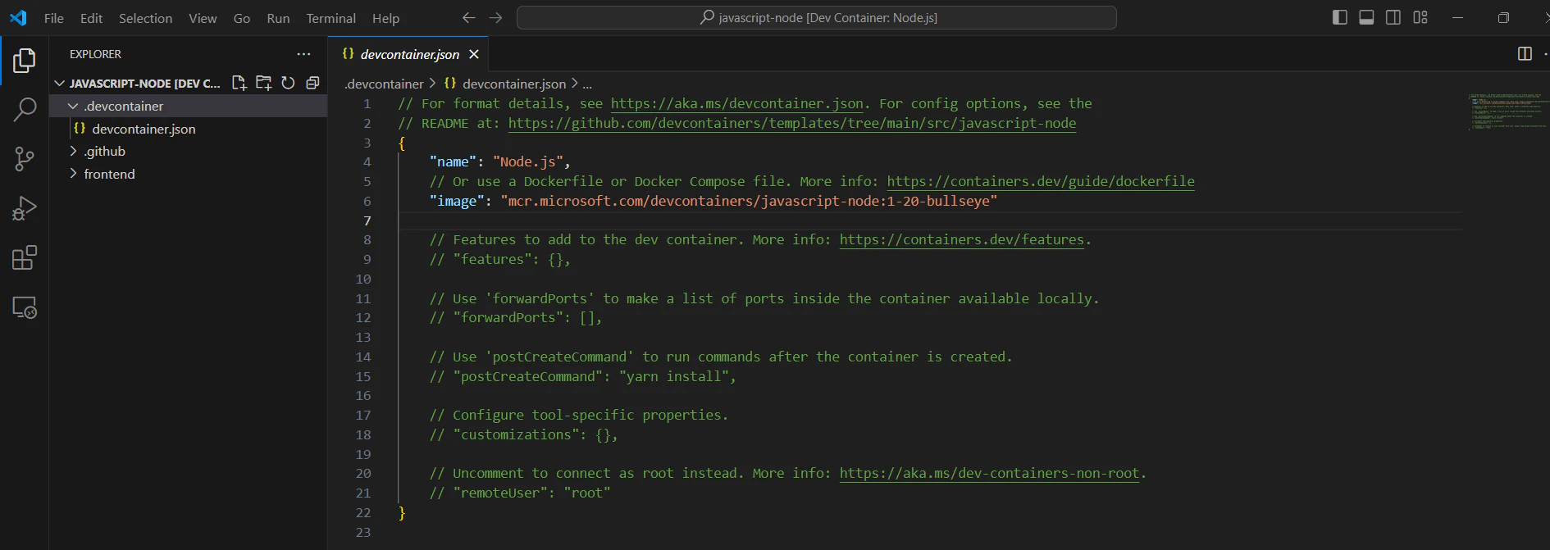The image size is (1550, 550).
Task: Follow the containers.dev/guide/dockerfile link
Action: point(1041,181)
